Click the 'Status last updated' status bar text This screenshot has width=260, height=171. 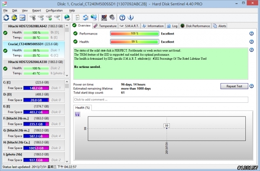click(39, 167)
